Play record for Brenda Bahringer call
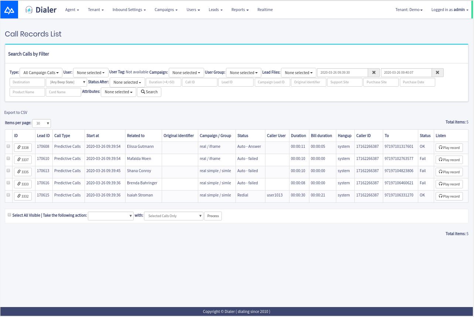474x317 pixels. click(x=449, y=184)
